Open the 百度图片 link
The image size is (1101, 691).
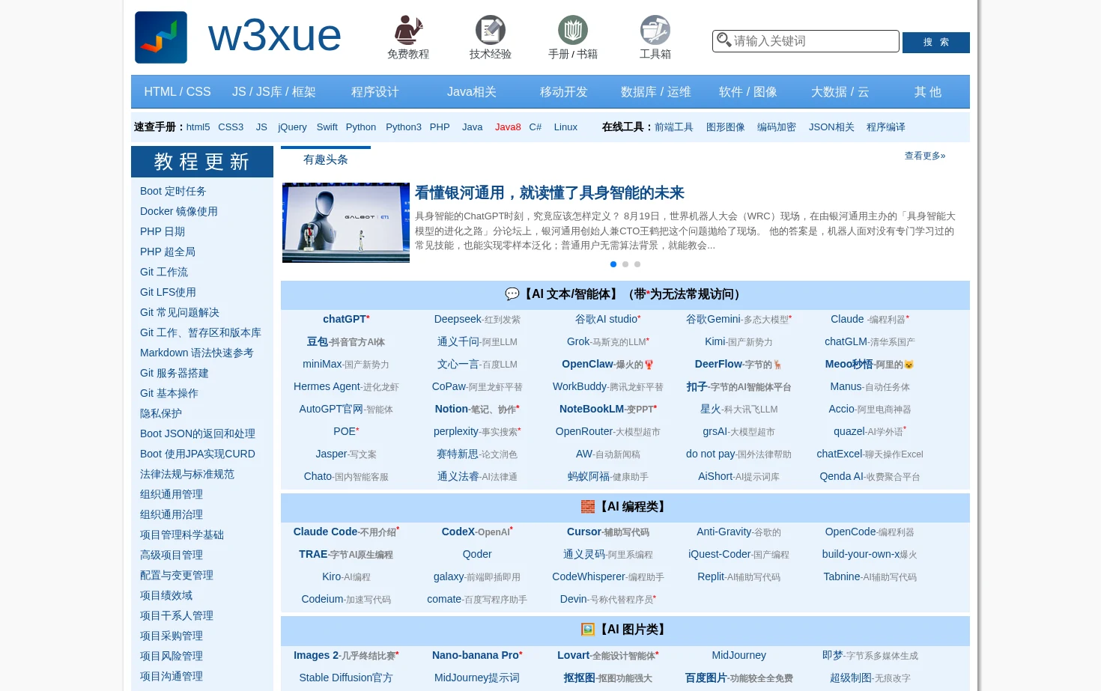coord(738,678)
